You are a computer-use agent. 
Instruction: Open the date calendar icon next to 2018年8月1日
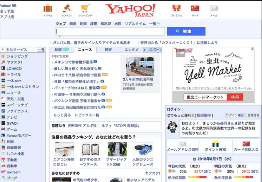tap(194, 159)
